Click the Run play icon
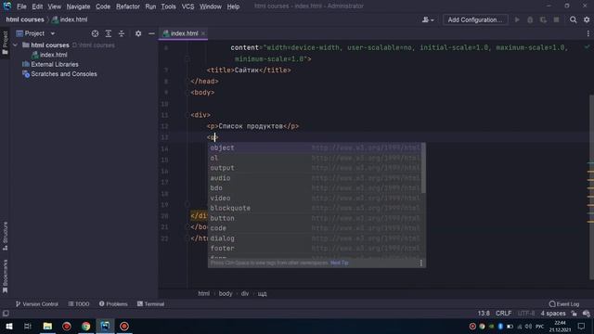 coord(517,19)
